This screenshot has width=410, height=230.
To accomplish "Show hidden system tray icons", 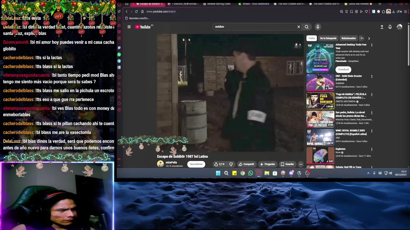I will [368, 173].
